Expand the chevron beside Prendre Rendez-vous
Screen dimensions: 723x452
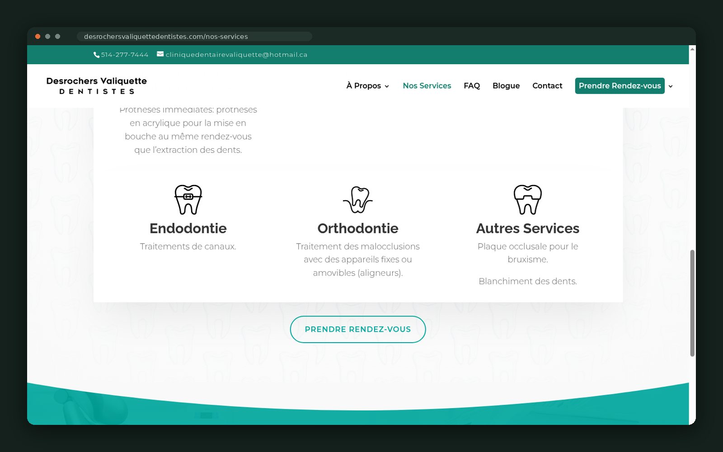click(x=671, y=86)
